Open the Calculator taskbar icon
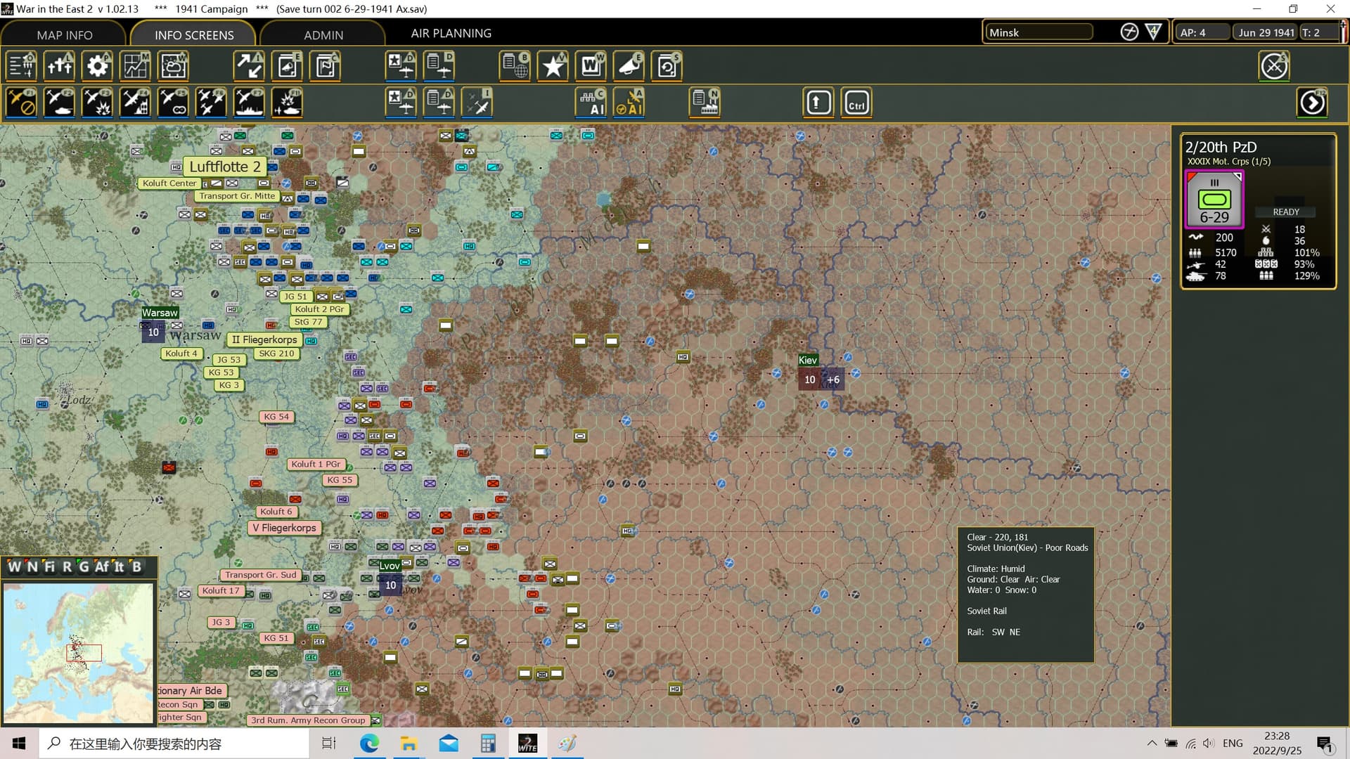This screenshot has height=759, width=1350. point(488,743)
